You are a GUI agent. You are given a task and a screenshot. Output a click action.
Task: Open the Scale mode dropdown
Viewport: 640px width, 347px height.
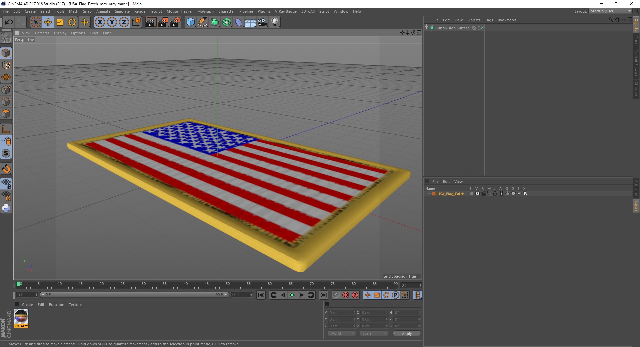(x=374, y=333)
